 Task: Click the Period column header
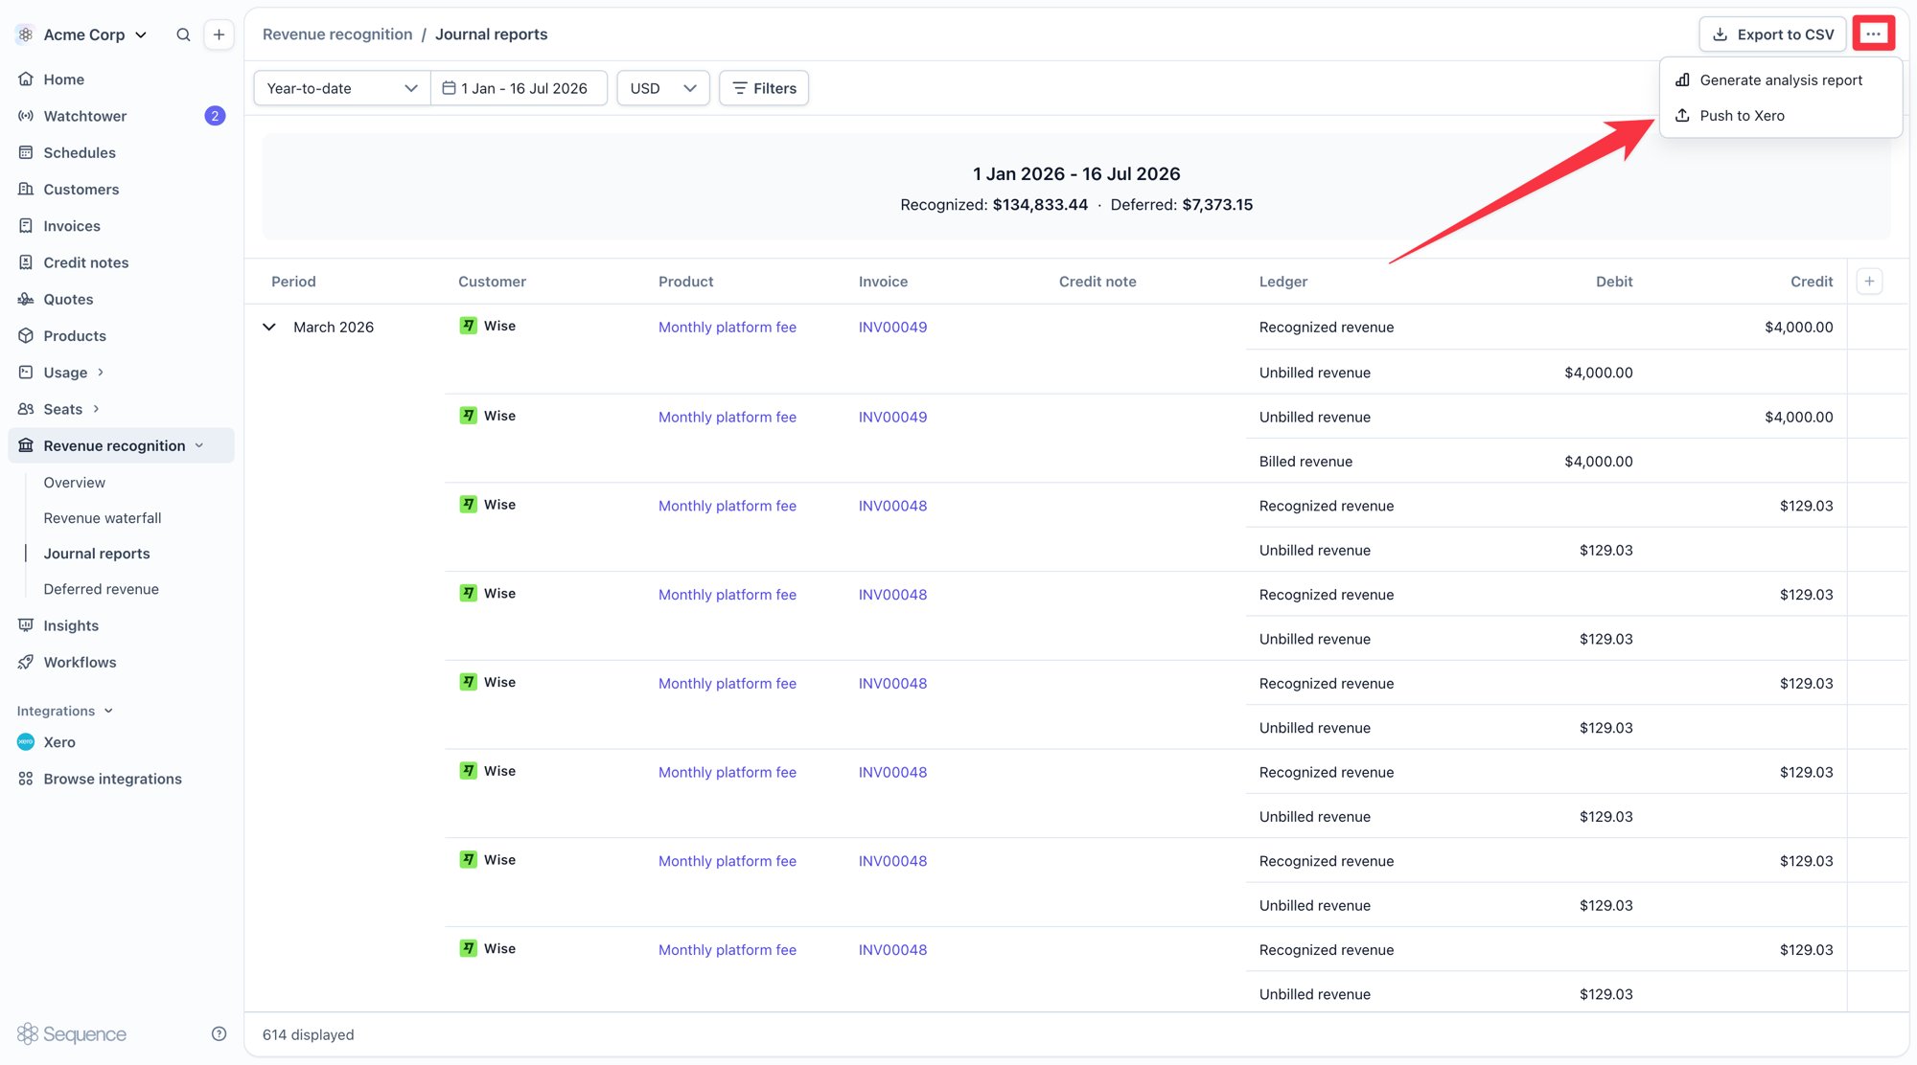point(293,282)
